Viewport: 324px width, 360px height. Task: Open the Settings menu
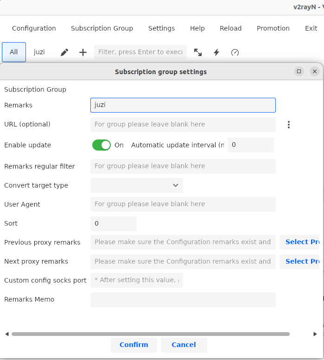[x=161, y=28]
